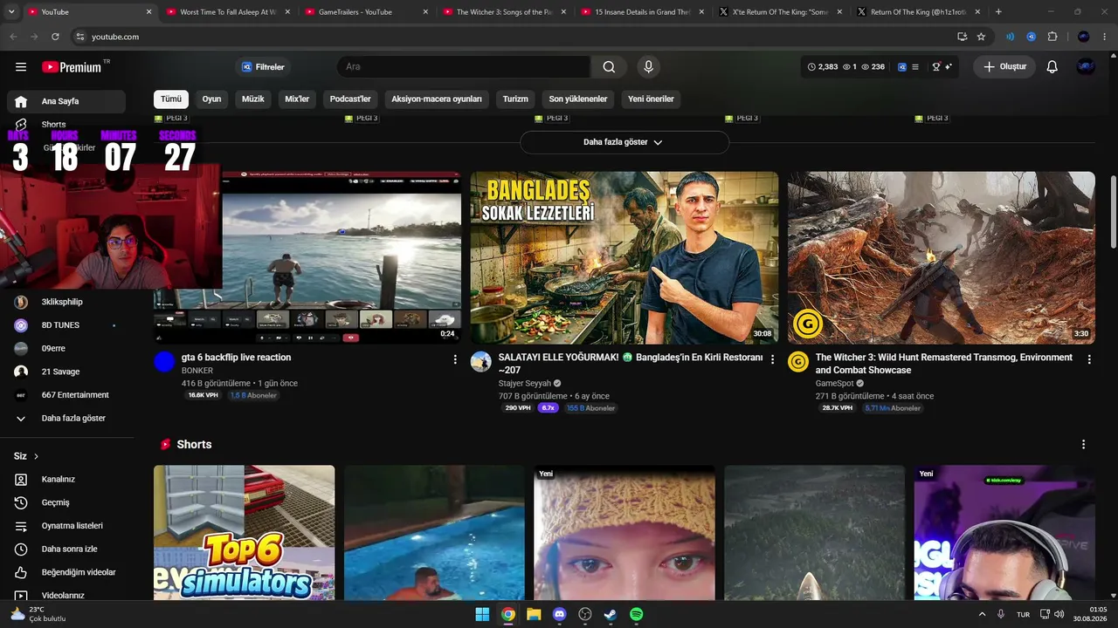
Task: Open Spotify from the taskbar
Action: pos(637,614)
